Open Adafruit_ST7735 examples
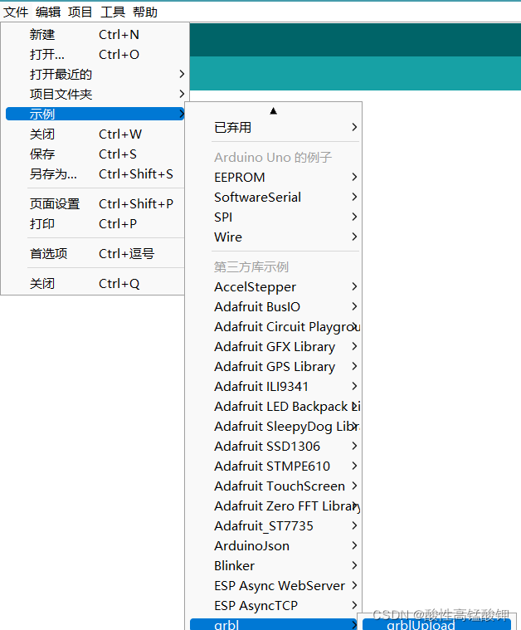 click(x=275, y=525)
